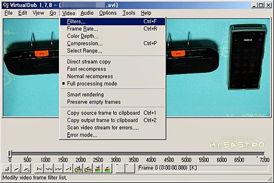The width and height of the screenshot is (274, 183).
Task: Set selection start with Mark In button
Action: (x=120, y=168)
